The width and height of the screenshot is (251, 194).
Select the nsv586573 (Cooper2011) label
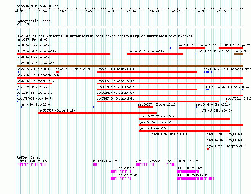click(145, 51)
